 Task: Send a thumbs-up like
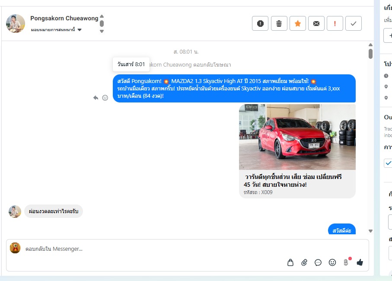click(x=360, y=262)
